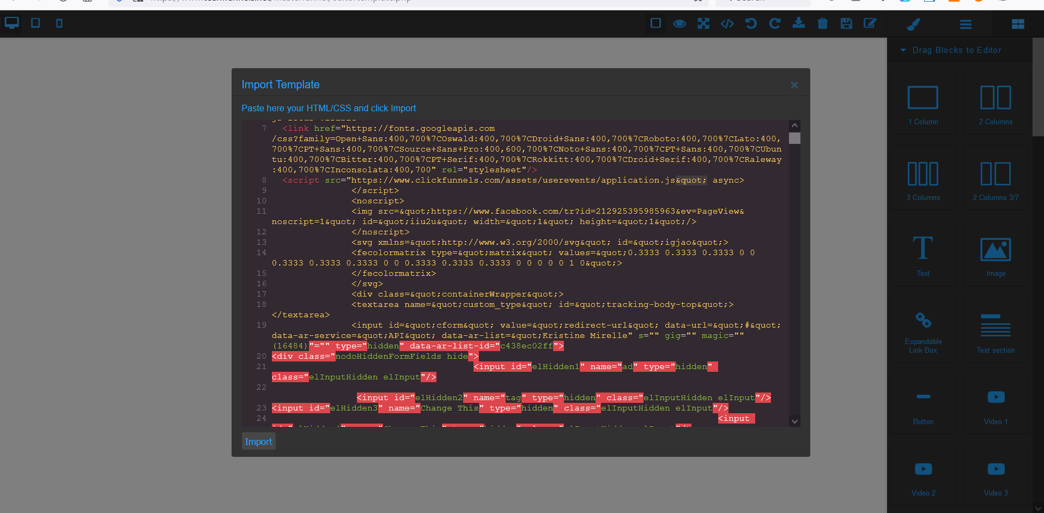The width and height of the screenshot is (1044, 513).
Task: Click the Import button
Action: pos(258,442)
